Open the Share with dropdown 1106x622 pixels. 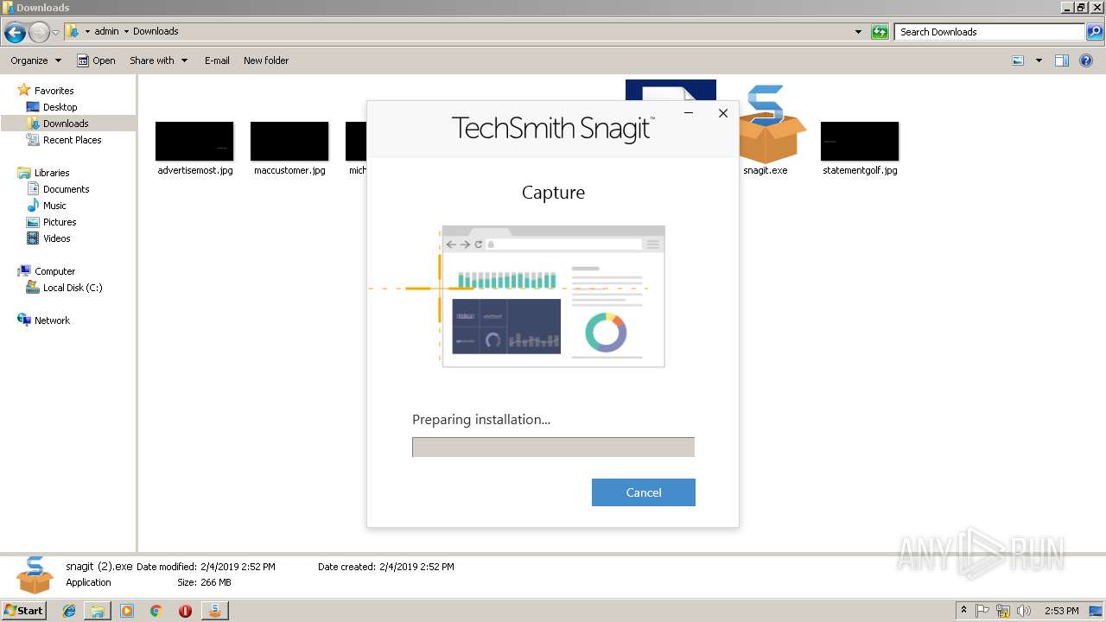pyautogui.click(x=158, y=60)
